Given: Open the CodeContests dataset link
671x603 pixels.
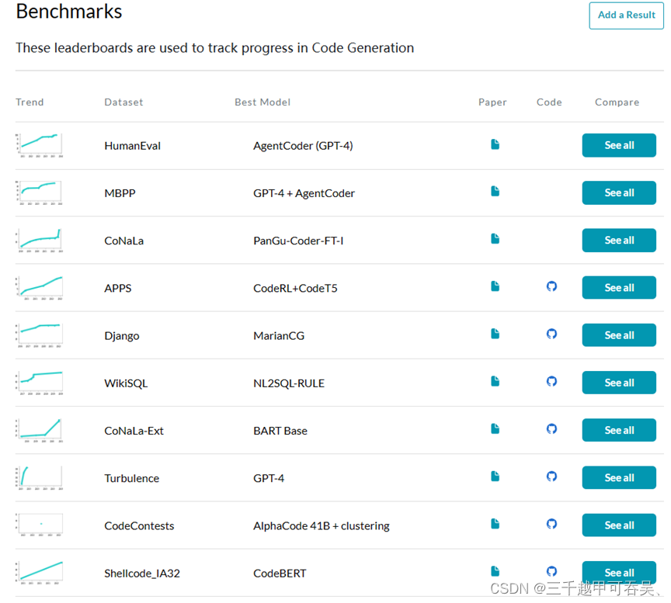Looking at the screenshot, I should pyautogui.click(x=139, y=525).
